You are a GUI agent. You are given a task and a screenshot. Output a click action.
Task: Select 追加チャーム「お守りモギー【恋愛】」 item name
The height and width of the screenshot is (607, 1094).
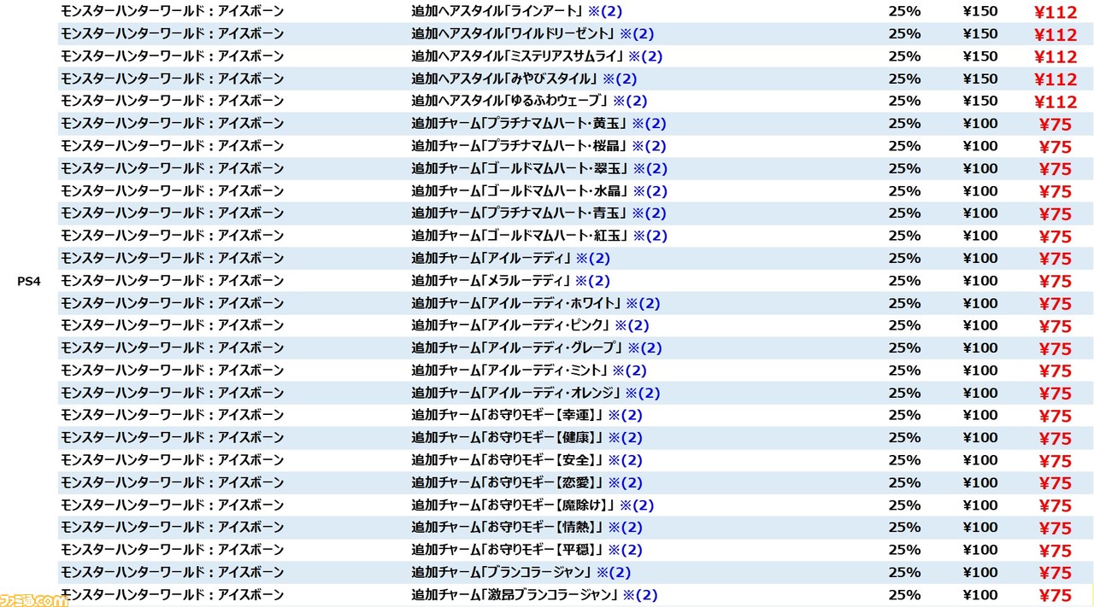[509, 482]
